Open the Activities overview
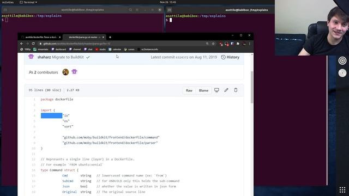The width and height of the screenshot is (349, 196). (8, 2)
